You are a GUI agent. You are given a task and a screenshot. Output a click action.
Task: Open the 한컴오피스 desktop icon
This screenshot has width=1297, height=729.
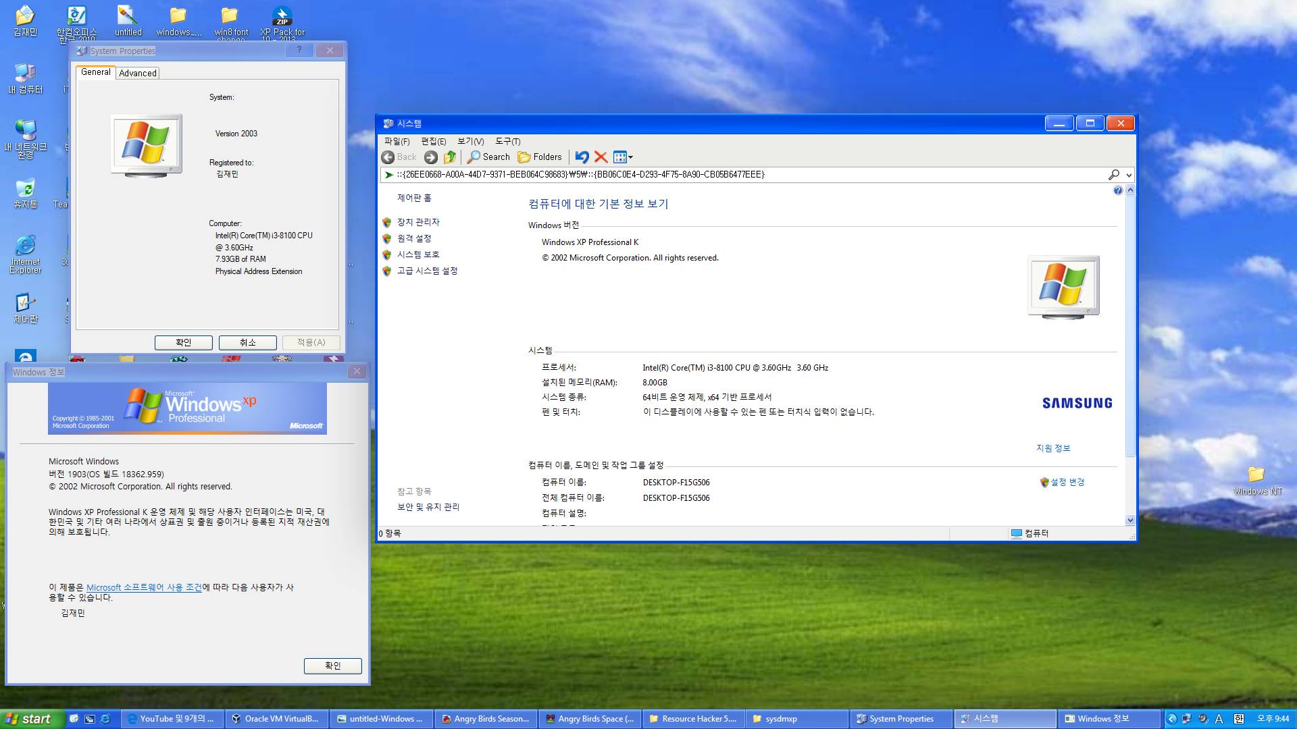click(76, 23)
